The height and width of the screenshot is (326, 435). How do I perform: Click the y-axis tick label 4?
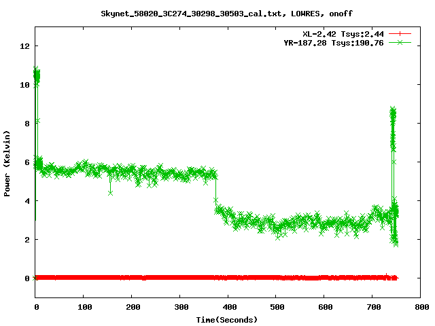pos(27,201)
